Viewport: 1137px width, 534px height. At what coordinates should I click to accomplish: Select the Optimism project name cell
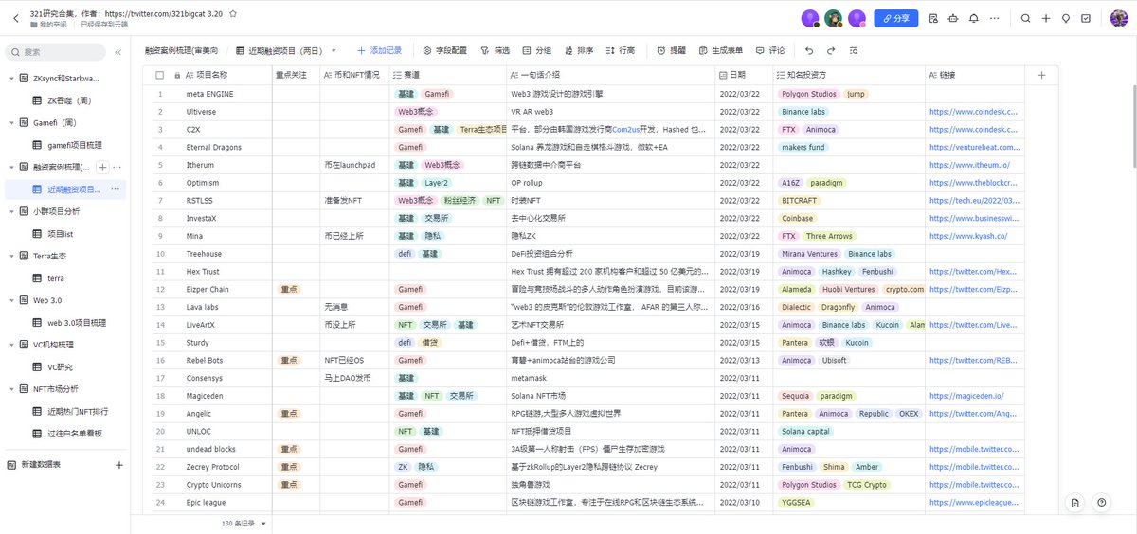coord(226,183)
